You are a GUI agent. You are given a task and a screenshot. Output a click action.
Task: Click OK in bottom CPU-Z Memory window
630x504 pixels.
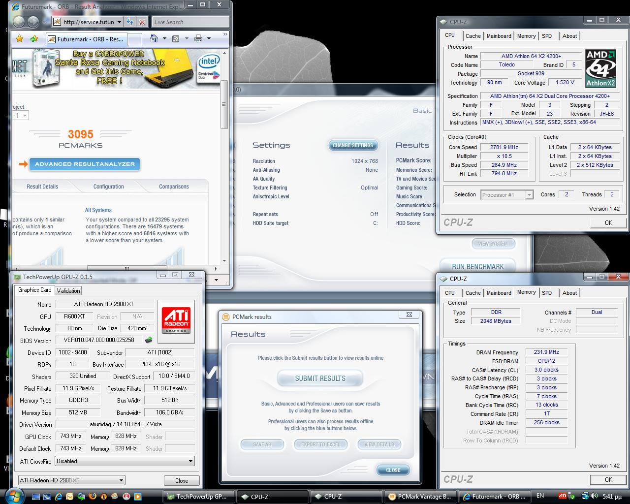coord(608,479)
